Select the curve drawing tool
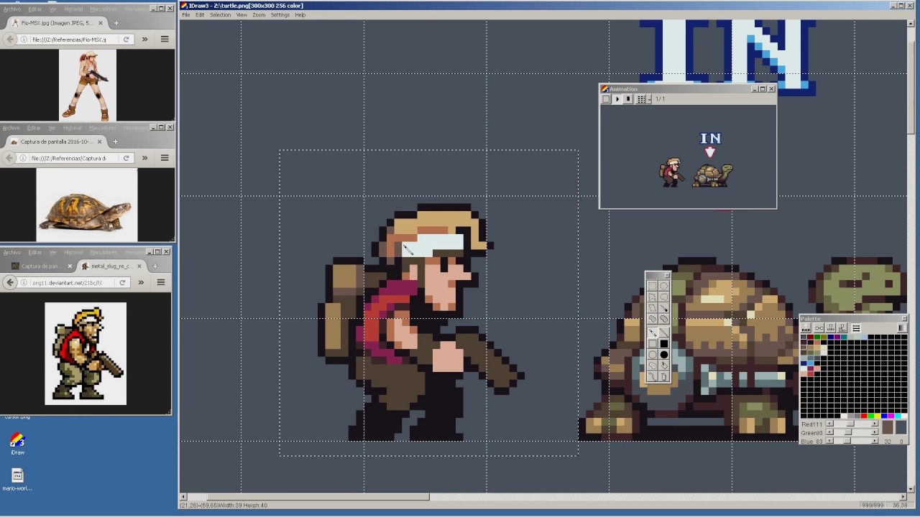Image resolution: width=920 pixels, height=517 pixels. pyautogui.click(x=653, y=376)
